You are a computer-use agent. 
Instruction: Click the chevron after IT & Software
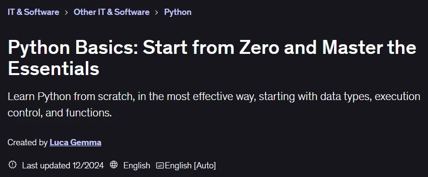(67, 13)
